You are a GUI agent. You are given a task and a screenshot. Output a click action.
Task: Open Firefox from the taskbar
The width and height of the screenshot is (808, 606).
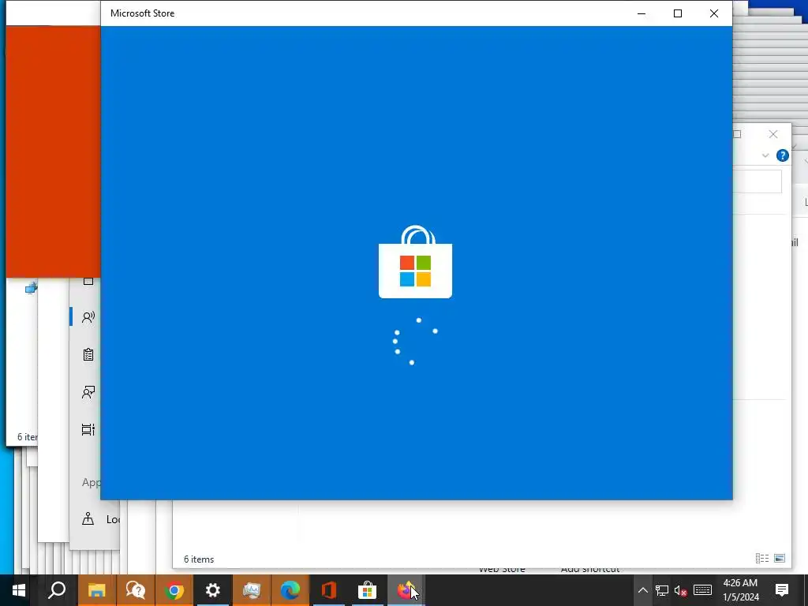pyautogui.click(x=406, y=590)
